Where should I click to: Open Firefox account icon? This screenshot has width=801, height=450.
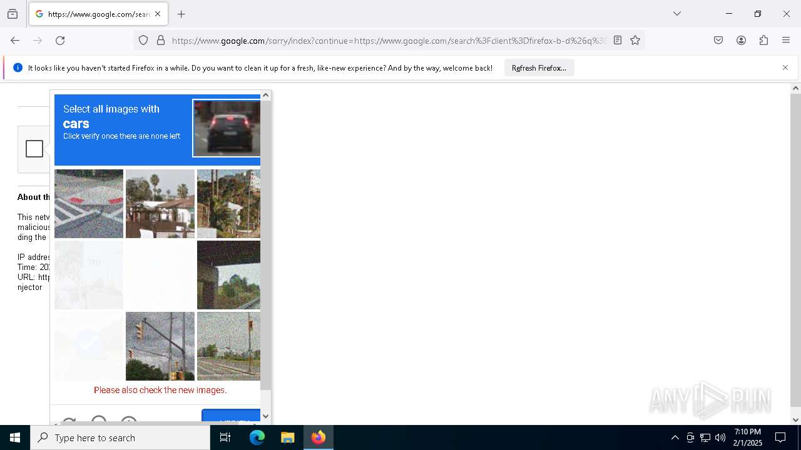pyautogui.click(x=741, y=41)
